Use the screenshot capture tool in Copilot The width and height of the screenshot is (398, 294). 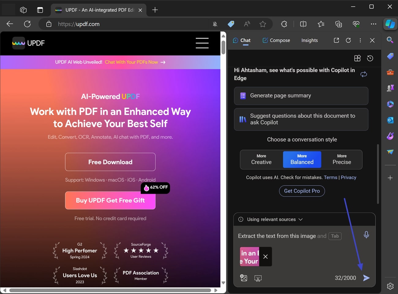258,278
